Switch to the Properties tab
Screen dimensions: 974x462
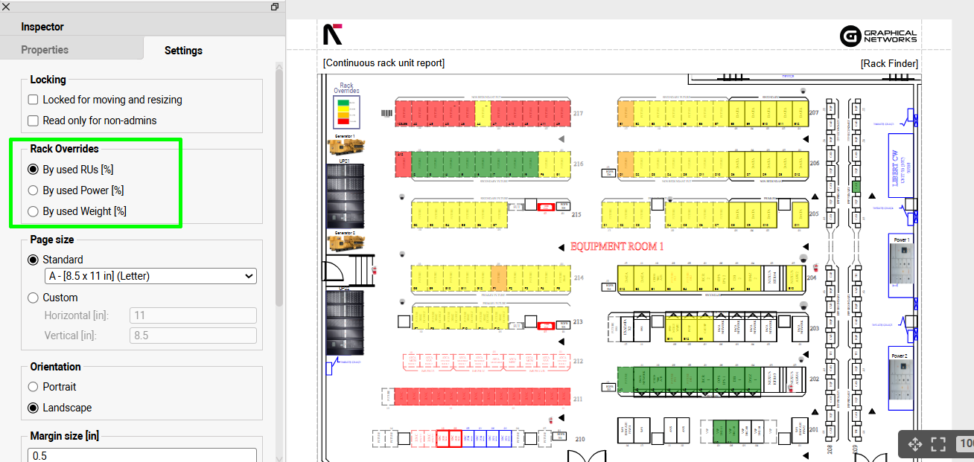click(x=45, y=50)
